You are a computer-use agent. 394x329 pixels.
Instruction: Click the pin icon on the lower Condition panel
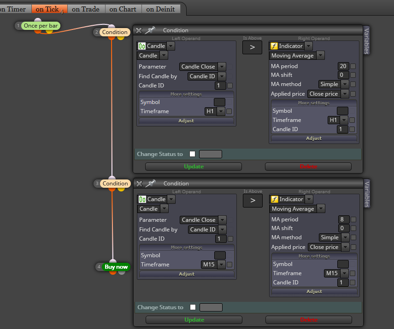pos(151,184)
